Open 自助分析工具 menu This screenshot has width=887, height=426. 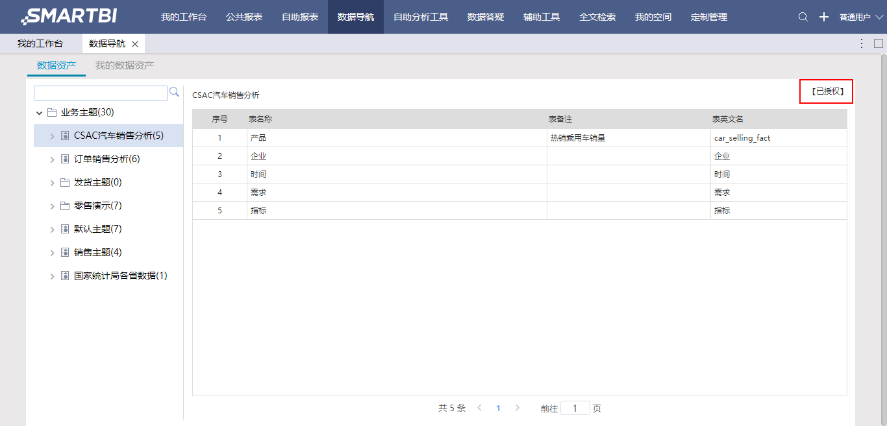point(421,17)
